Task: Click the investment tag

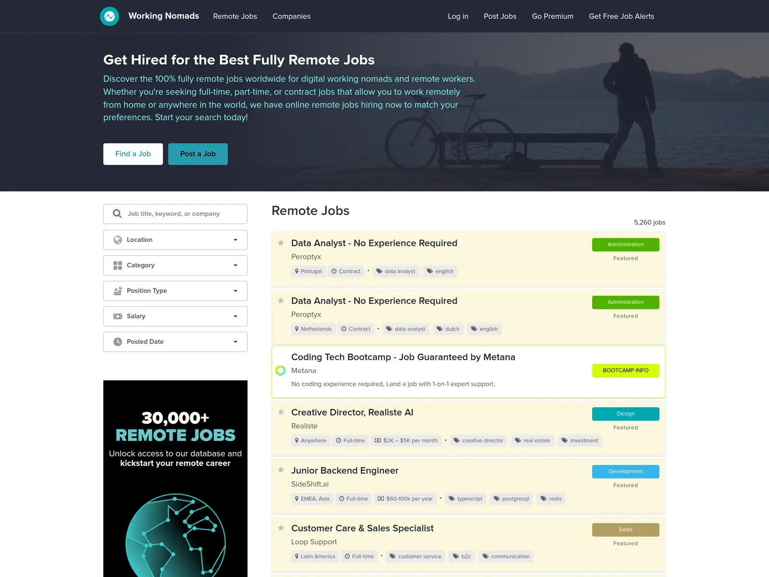Action: coord(580,440)
